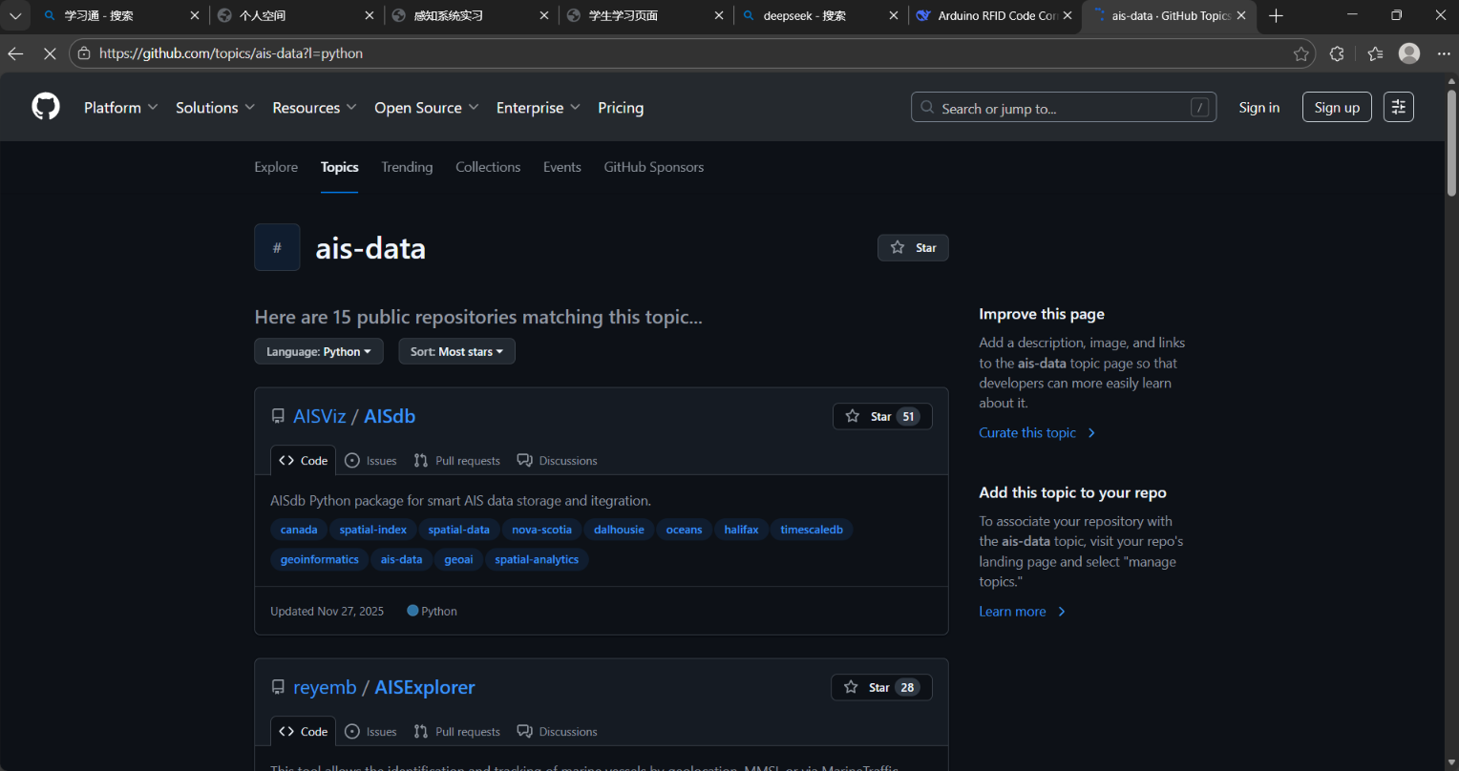Screen dimensions: 1459x771
Task: Stop page loading with X button
Action: (50, 53)
